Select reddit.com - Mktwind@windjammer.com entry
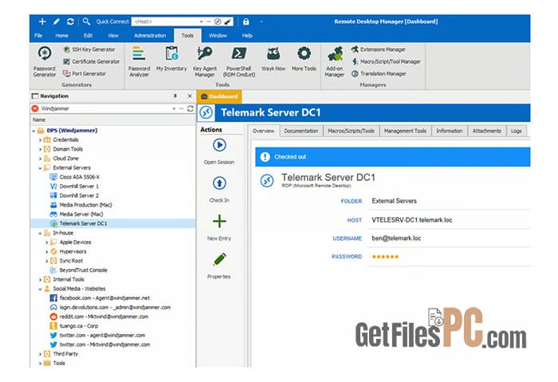Screen dimensions: 558x382 tap(100, 317)
